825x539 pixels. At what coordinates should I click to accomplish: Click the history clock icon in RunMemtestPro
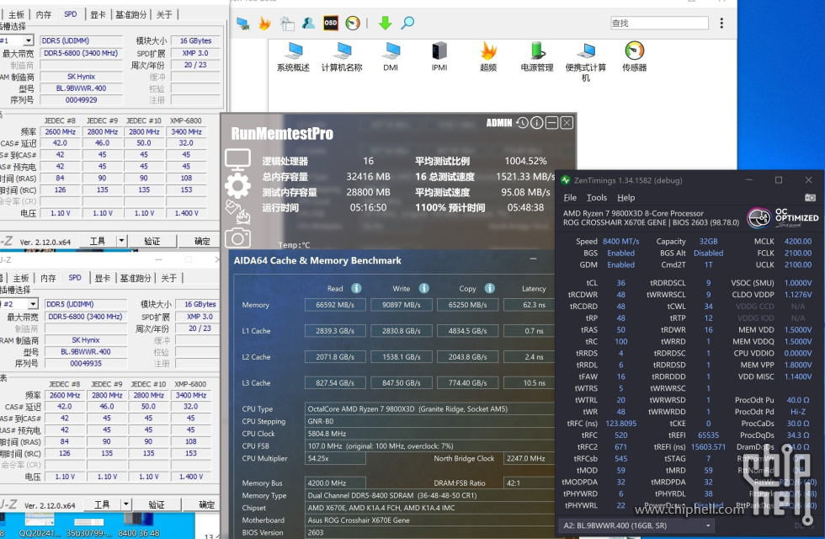click(x=522, y=123)
